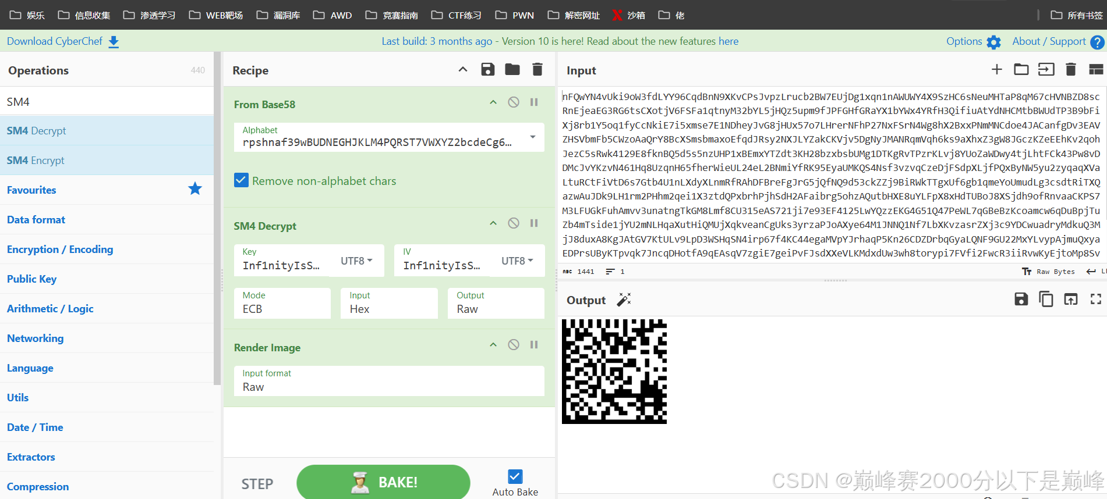Disable the SM4 Decrypt operation
The width and height of the screenshot is (1107, 499).
514,223
